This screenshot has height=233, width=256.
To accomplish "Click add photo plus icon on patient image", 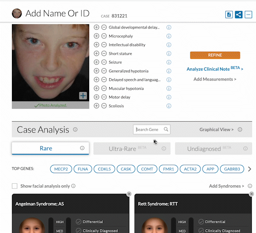I will click(x=83, y=96).
